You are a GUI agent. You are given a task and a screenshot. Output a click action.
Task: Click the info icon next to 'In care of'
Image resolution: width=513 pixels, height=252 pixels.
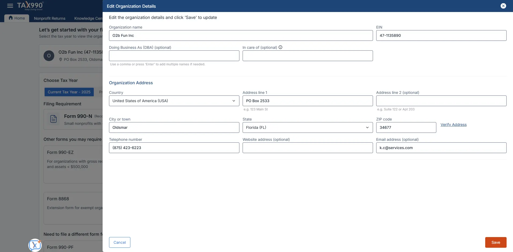coord(280,47)
